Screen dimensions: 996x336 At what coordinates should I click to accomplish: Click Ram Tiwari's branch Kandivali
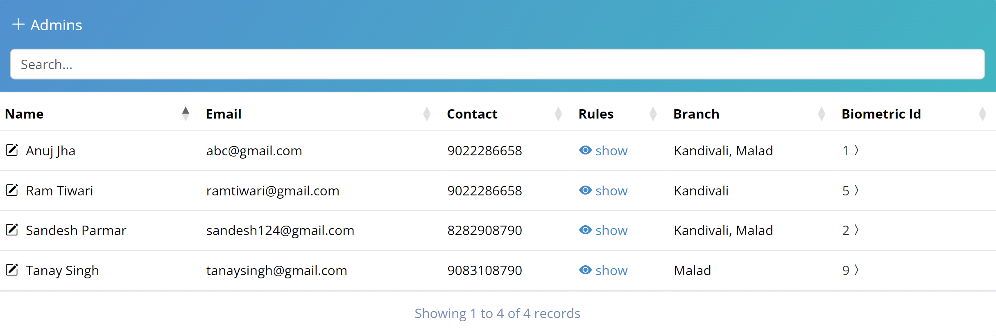click(701, 190)
